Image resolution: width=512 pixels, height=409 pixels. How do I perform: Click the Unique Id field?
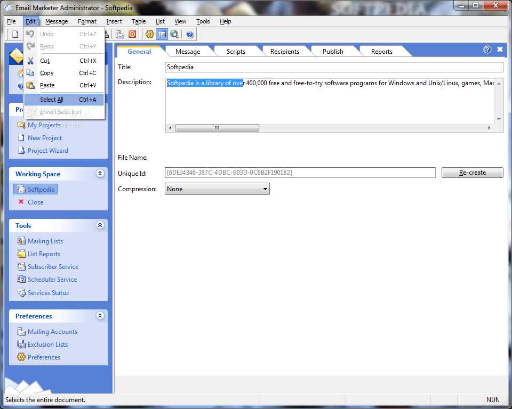(300, 173)
